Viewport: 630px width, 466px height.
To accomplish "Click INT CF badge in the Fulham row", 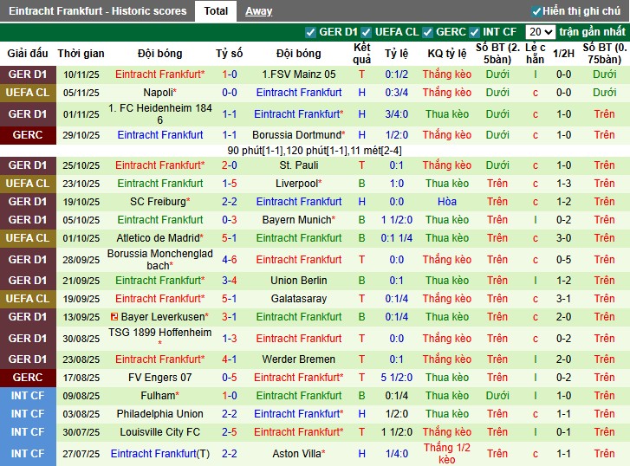I will click(x=28, y=396).
